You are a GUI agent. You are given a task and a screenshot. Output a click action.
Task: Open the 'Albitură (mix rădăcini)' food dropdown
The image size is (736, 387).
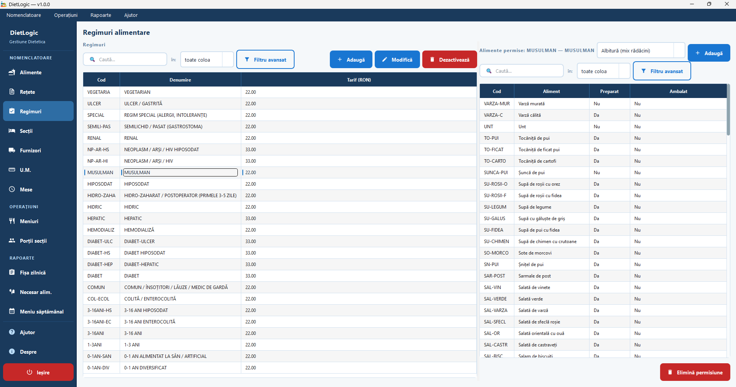point(641,51)
